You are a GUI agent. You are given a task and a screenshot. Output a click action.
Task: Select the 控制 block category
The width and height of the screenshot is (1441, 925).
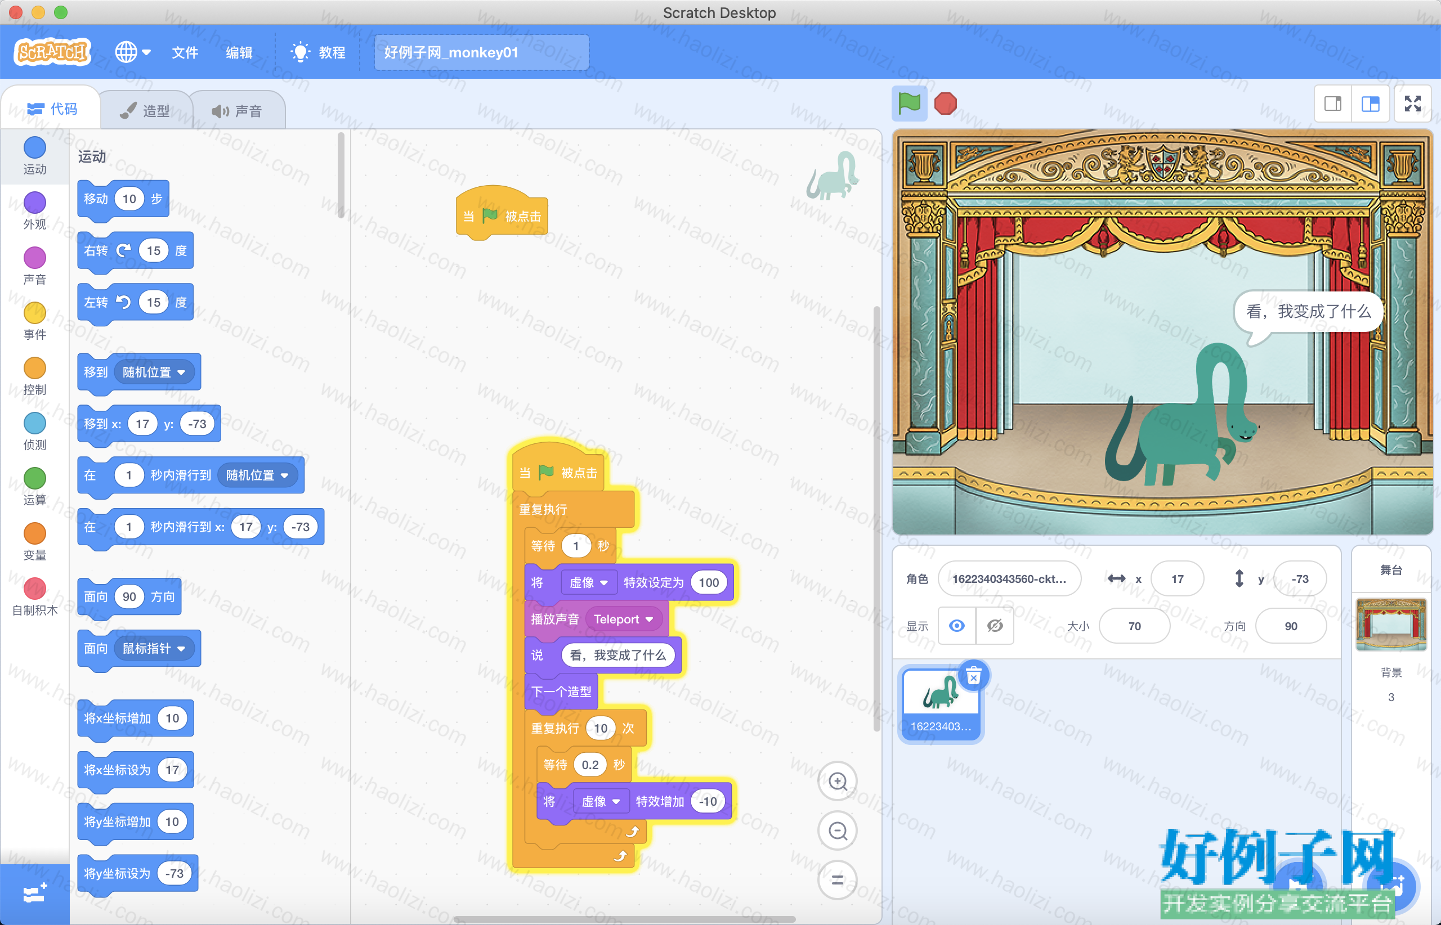pyautogui.click(x=34, y=376)
